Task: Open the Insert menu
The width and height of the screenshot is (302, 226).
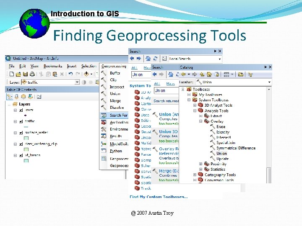Action: click(72, 66)
